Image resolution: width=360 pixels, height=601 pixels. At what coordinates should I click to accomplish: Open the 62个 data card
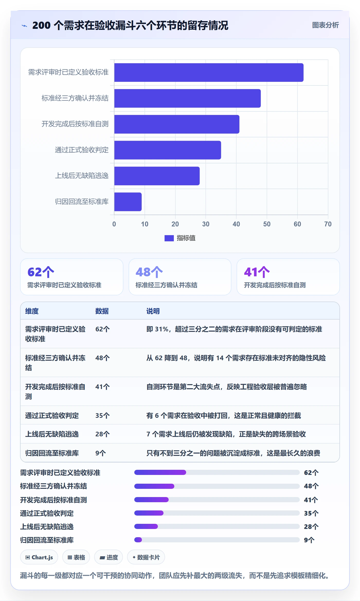point(72,277)
